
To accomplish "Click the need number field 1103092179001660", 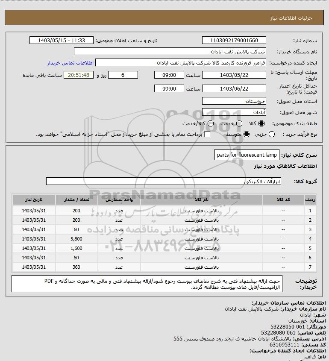I will tap(234, 40).
